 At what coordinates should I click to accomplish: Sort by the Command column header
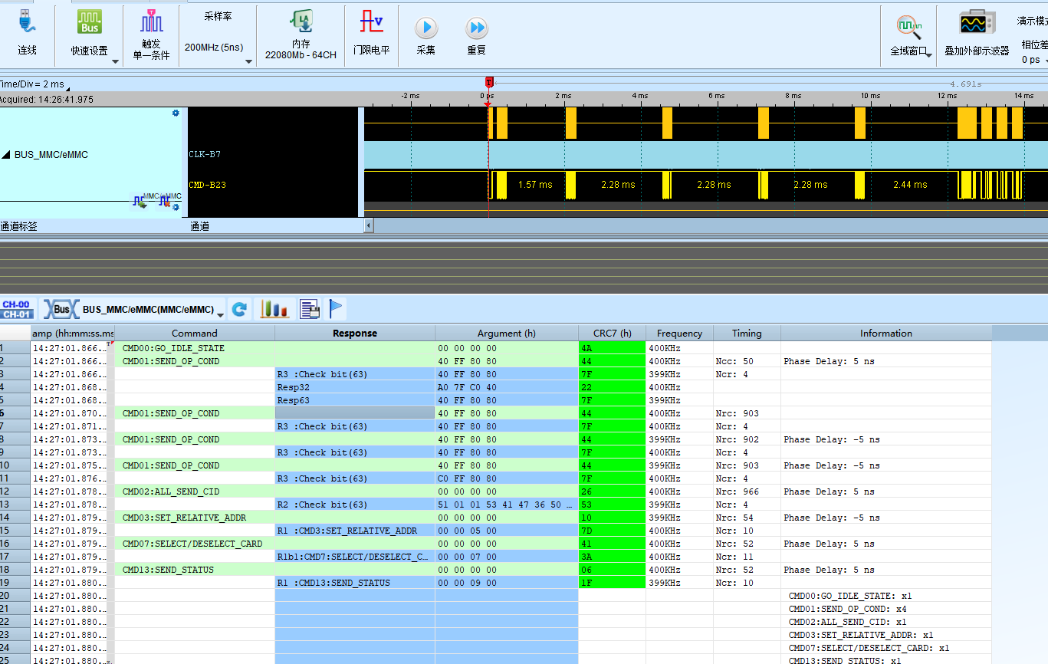(195, 333)
